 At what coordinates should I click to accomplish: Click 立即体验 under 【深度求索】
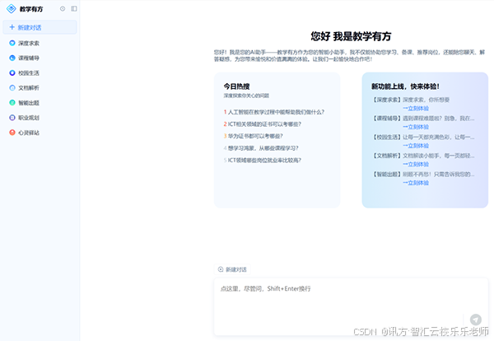pyautogui.click(x=416, y=109)
